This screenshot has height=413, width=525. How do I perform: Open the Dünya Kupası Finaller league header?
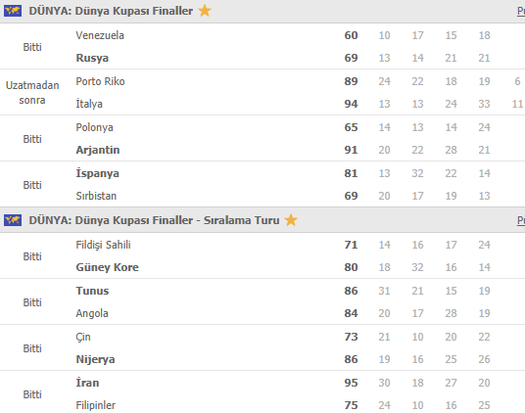click(111, 11)
